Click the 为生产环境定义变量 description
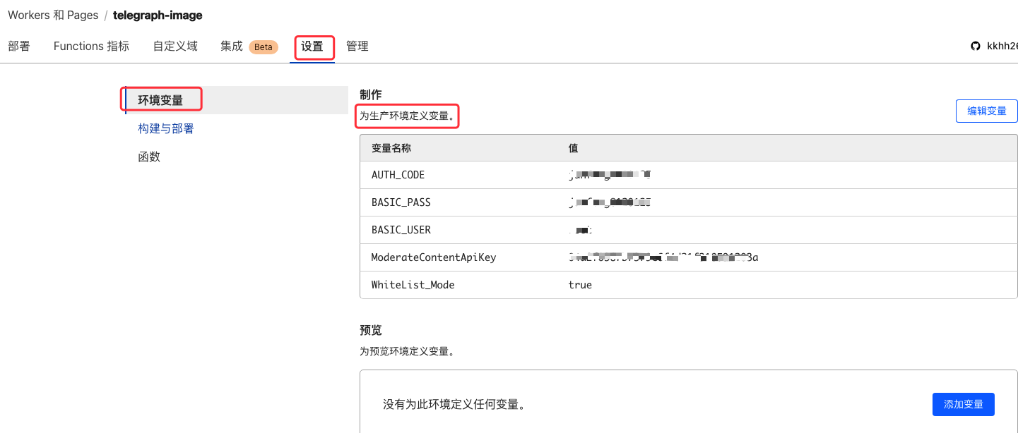This screenshot has height=433, width=1018. point(408,116)
